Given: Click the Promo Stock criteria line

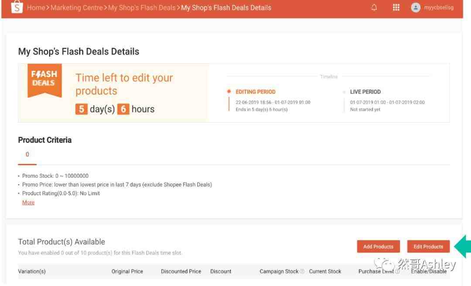Looking at the screenshot, I should point(55,176).
